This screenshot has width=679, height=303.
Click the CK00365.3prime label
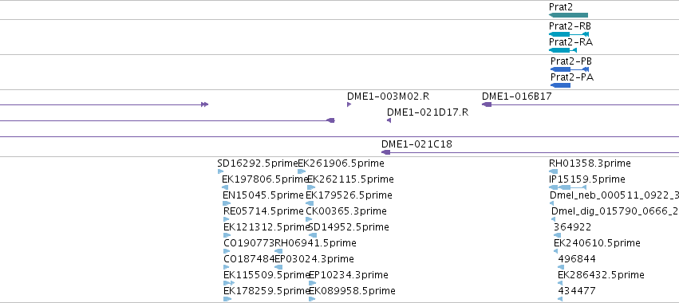(346, 211)
